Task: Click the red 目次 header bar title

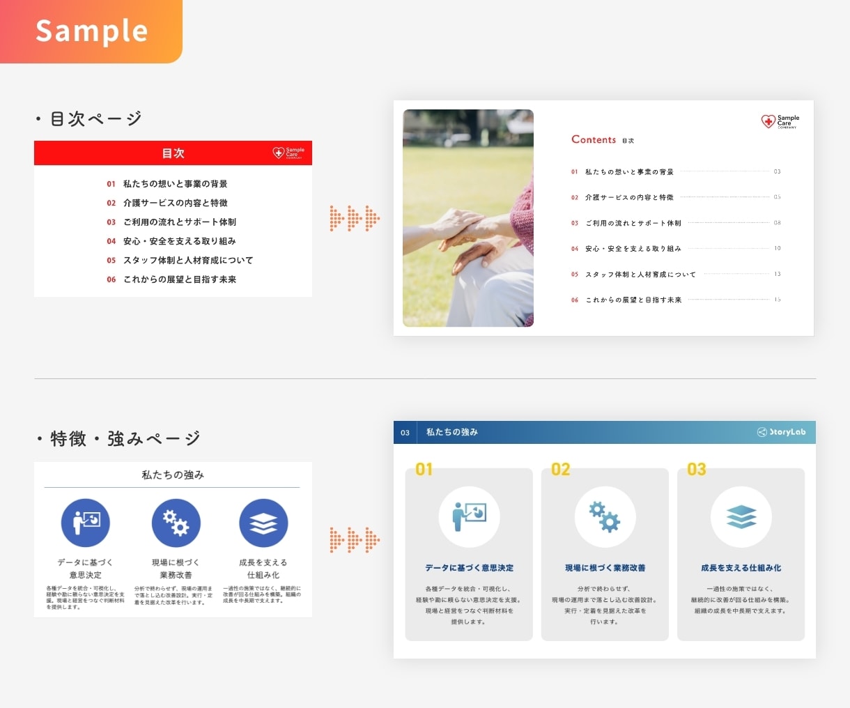Action: [173, 153]
